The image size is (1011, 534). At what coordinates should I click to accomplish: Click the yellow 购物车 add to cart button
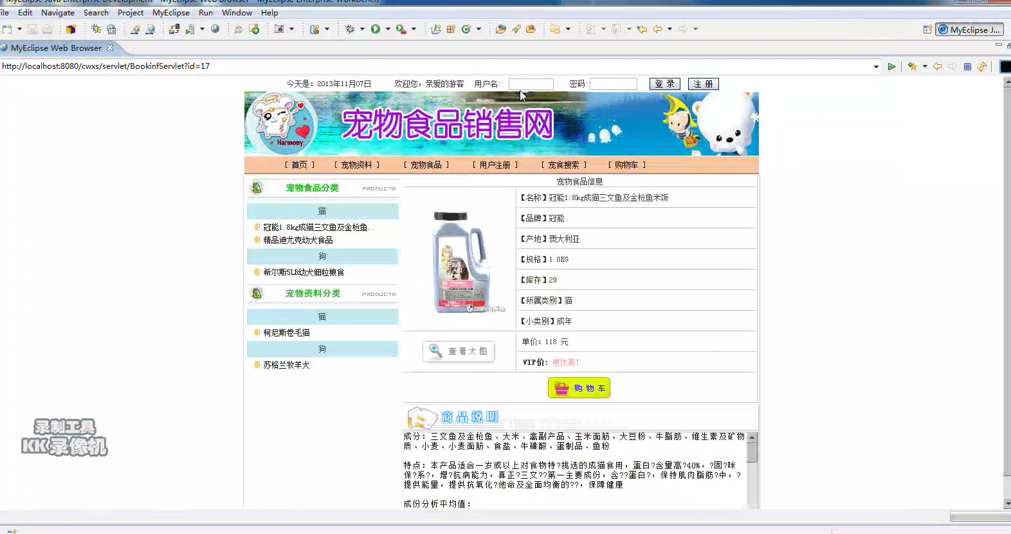(579, 388)
